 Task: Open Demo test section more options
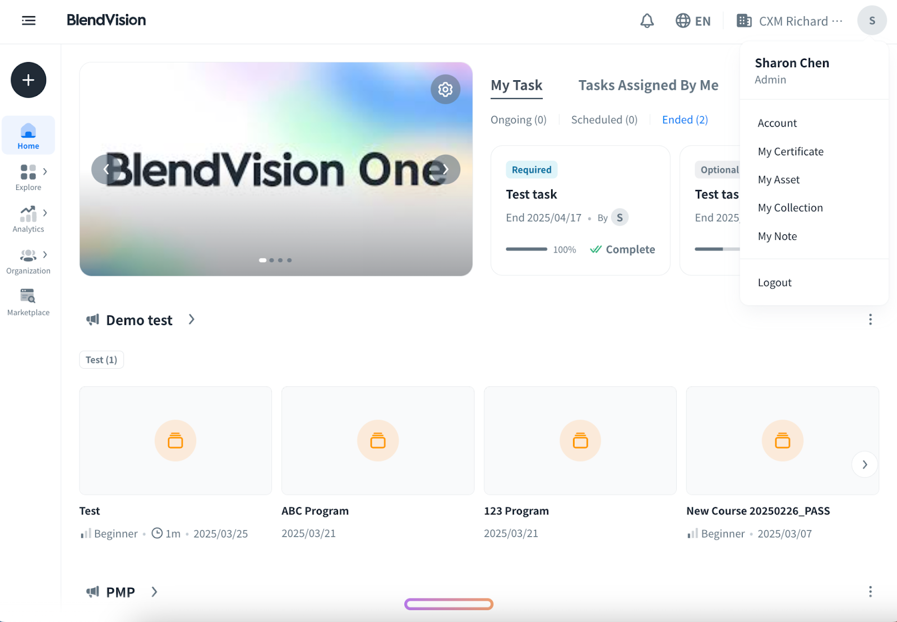tap(870, 319)
